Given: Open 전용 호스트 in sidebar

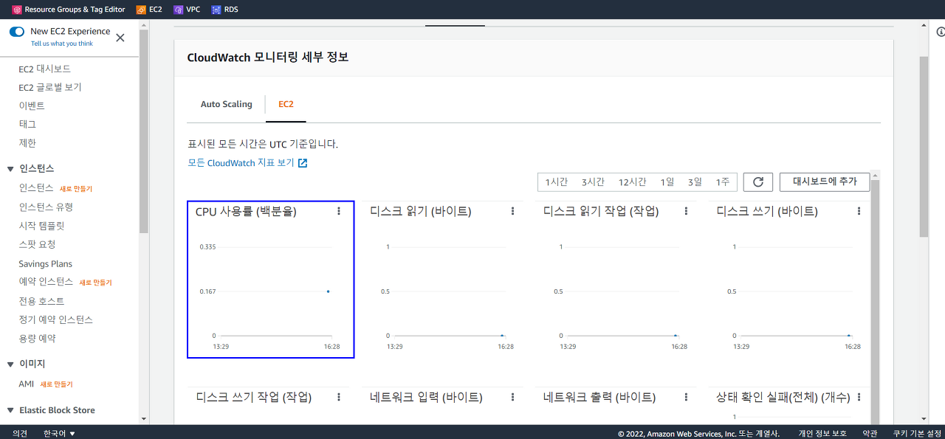Looking at the screenshot, I should pyautogui.click(x=41, y=301).
